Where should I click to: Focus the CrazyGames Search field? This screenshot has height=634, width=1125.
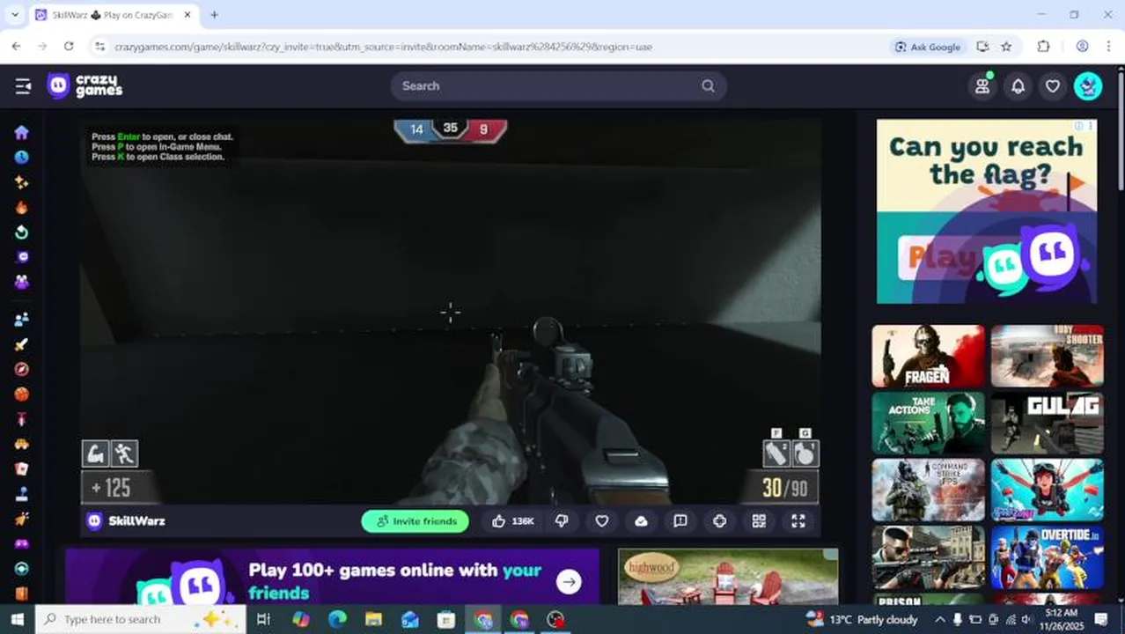558,85
